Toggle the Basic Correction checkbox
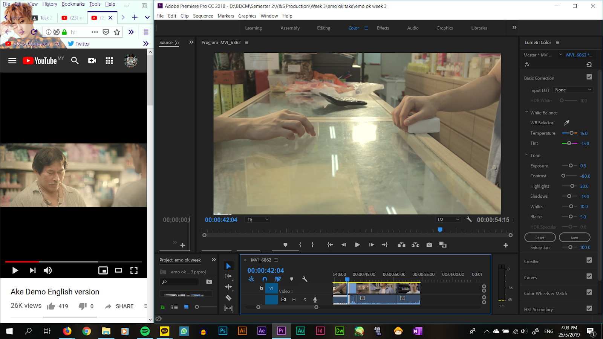This screenshot has width=603, height=339. click(589, 77)
